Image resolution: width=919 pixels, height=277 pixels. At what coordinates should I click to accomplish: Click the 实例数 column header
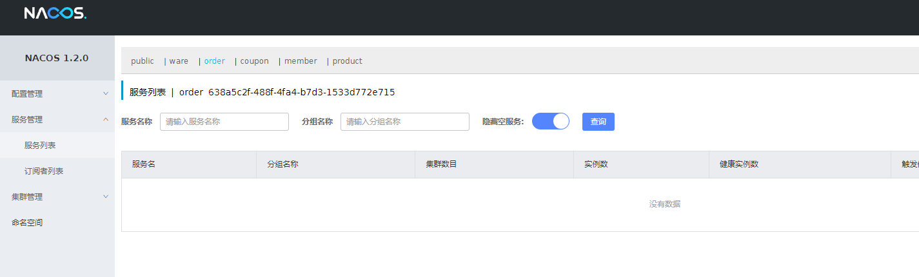tap(596, 164)
